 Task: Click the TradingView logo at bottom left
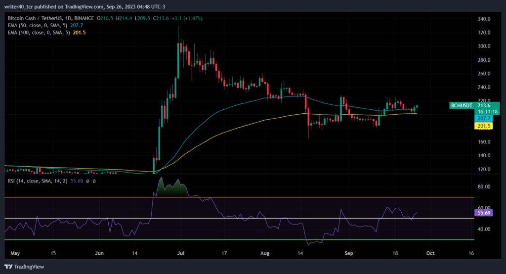[x=24, y=267]
